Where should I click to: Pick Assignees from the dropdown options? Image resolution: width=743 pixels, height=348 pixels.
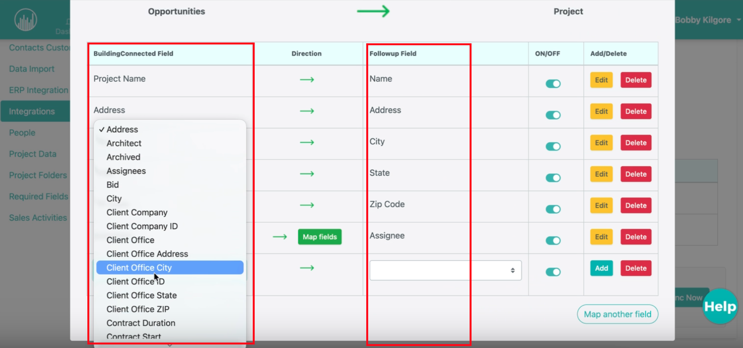(170, 171)
